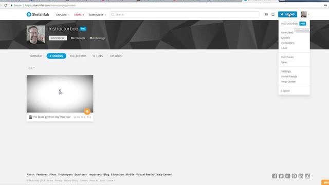Screen dimensions: 329x185
Task: Click the Mobile footer link
Action: [130, 175]
